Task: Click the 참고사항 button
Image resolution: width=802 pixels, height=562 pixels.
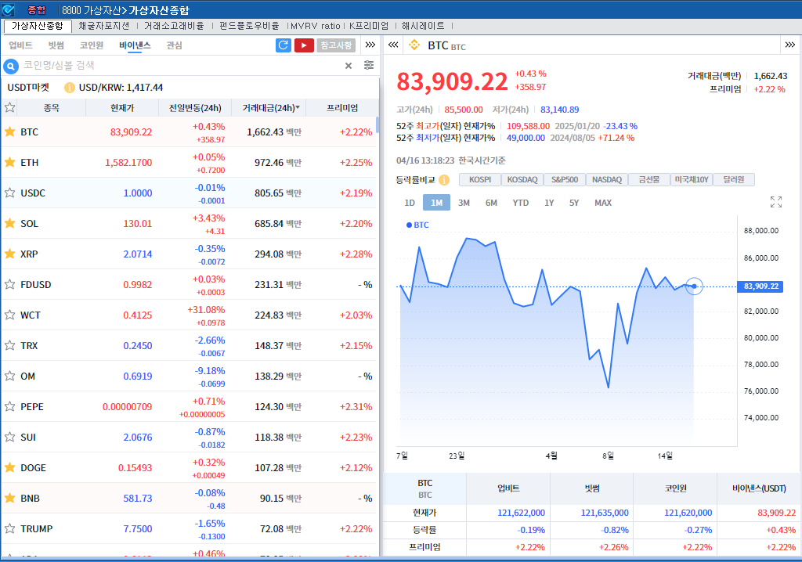Action: (336, 45)
